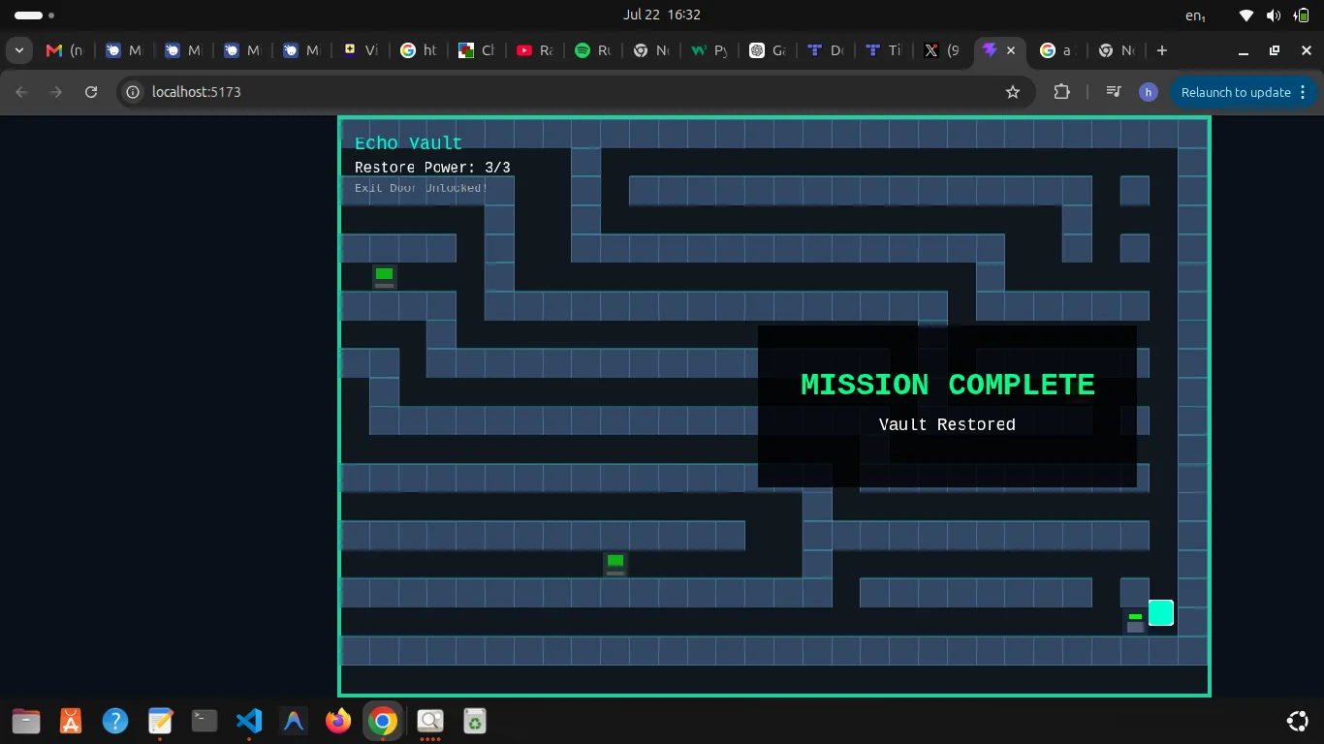
Task: Click the power terminal beside the cyan player
Action: click(1135, 622)
